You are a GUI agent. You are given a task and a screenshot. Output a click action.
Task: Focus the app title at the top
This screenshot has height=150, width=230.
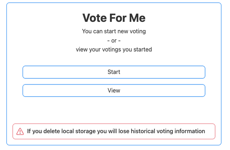tap(114, 18)
